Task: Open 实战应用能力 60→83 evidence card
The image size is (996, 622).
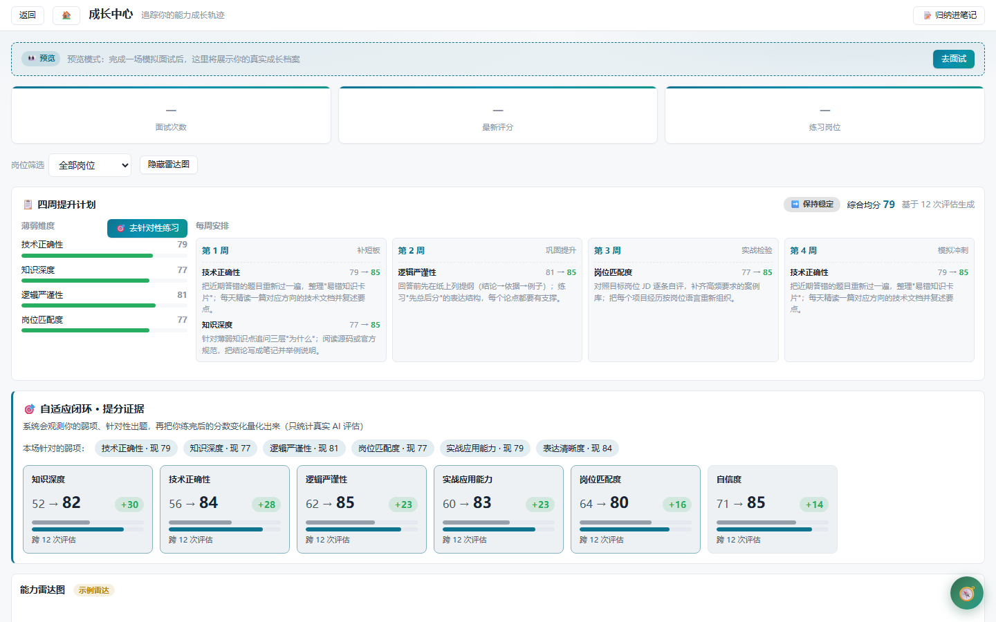Action: pos(499,509)
